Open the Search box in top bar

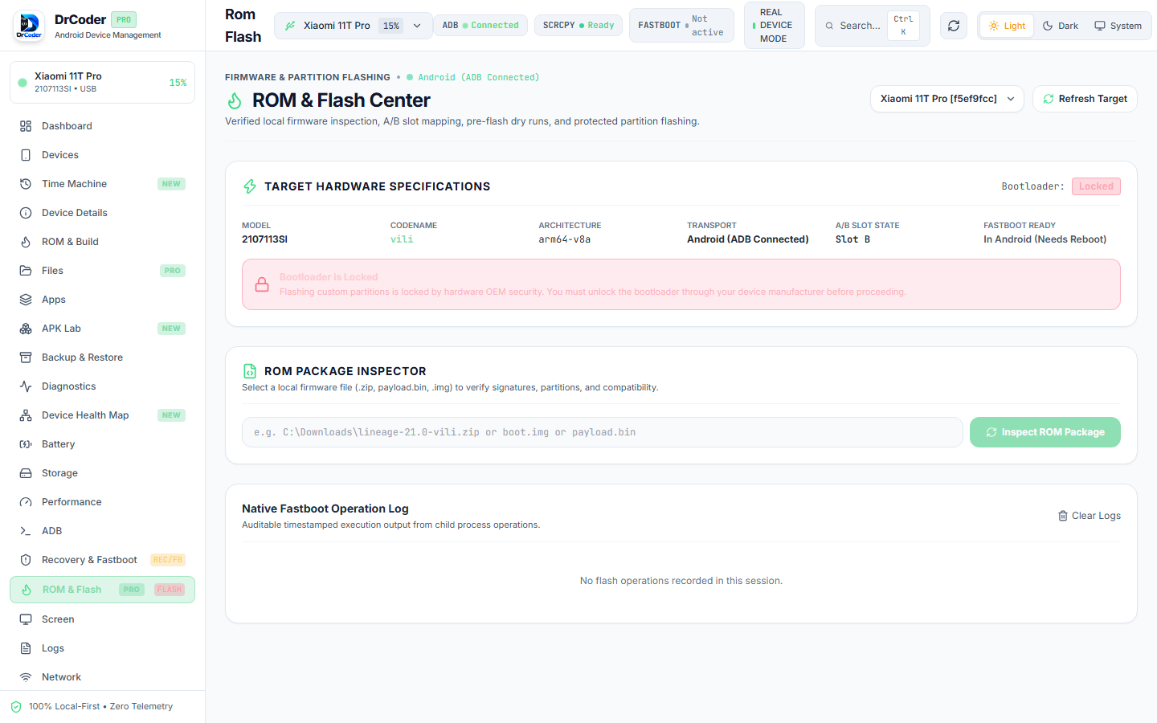(873, 26)
